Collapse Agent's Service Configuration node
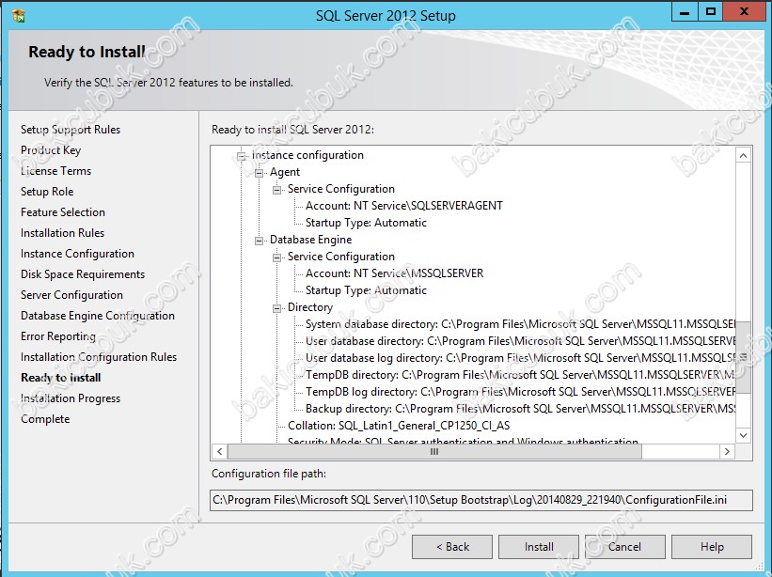Image resolution: width=772 pixels, height=577 pixels. pos(277,190)
